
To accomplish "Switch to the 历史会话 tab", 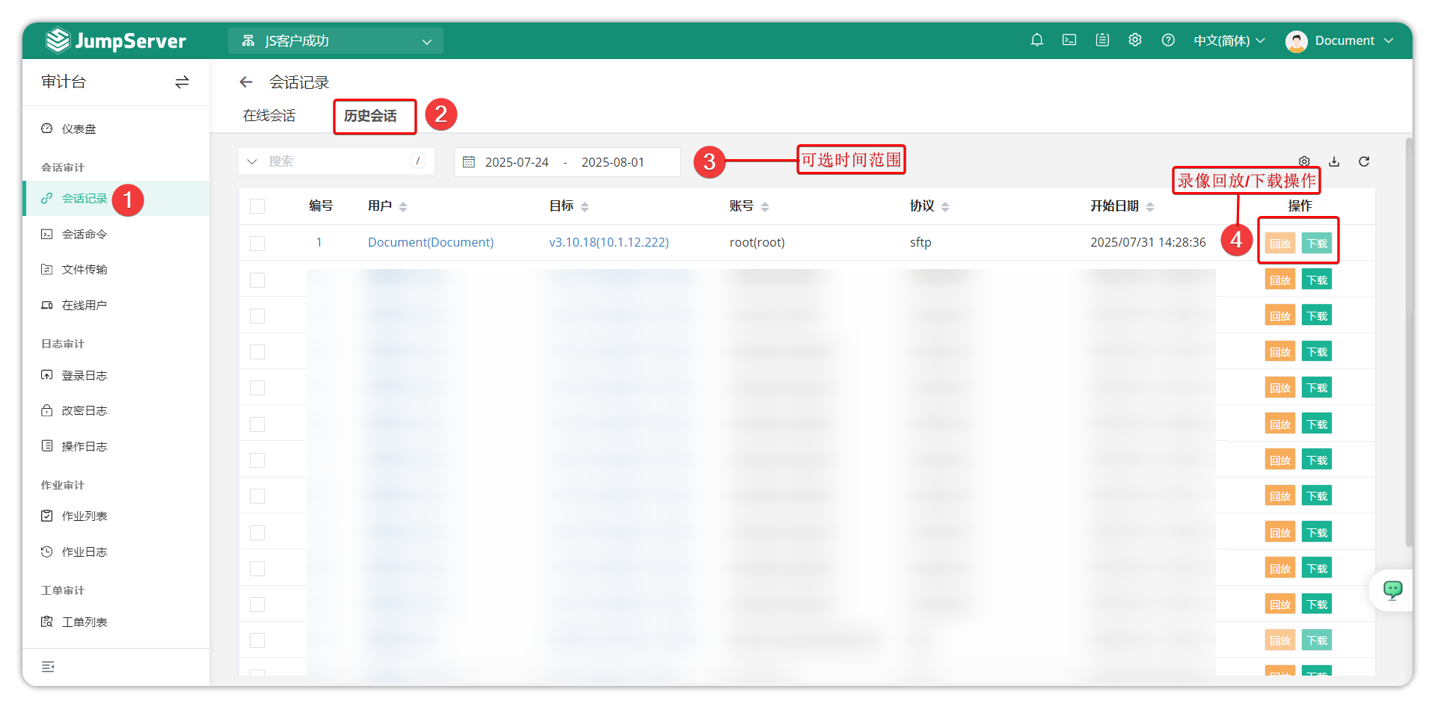I will (x=370, y=116).
